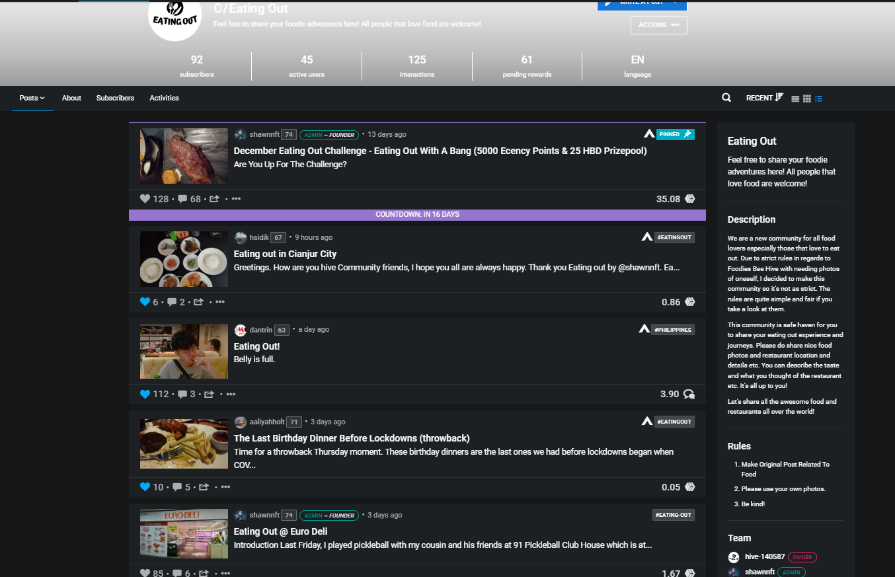Open the December Eating Out Challenge post title
Image resolution: width=895 pixels, height=577 pixels.
coord(440,151)
